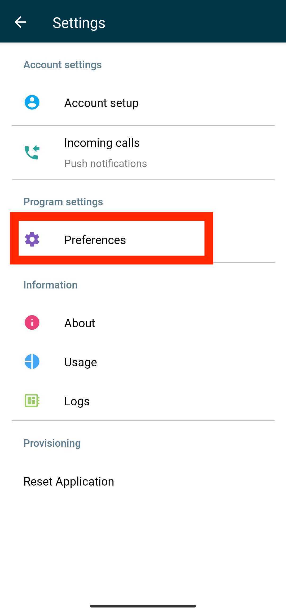Viewport: 286px width, 612px height.
Task: Click the green Logs grid icon
Action: pyautogui.click(x=32, y=401)
